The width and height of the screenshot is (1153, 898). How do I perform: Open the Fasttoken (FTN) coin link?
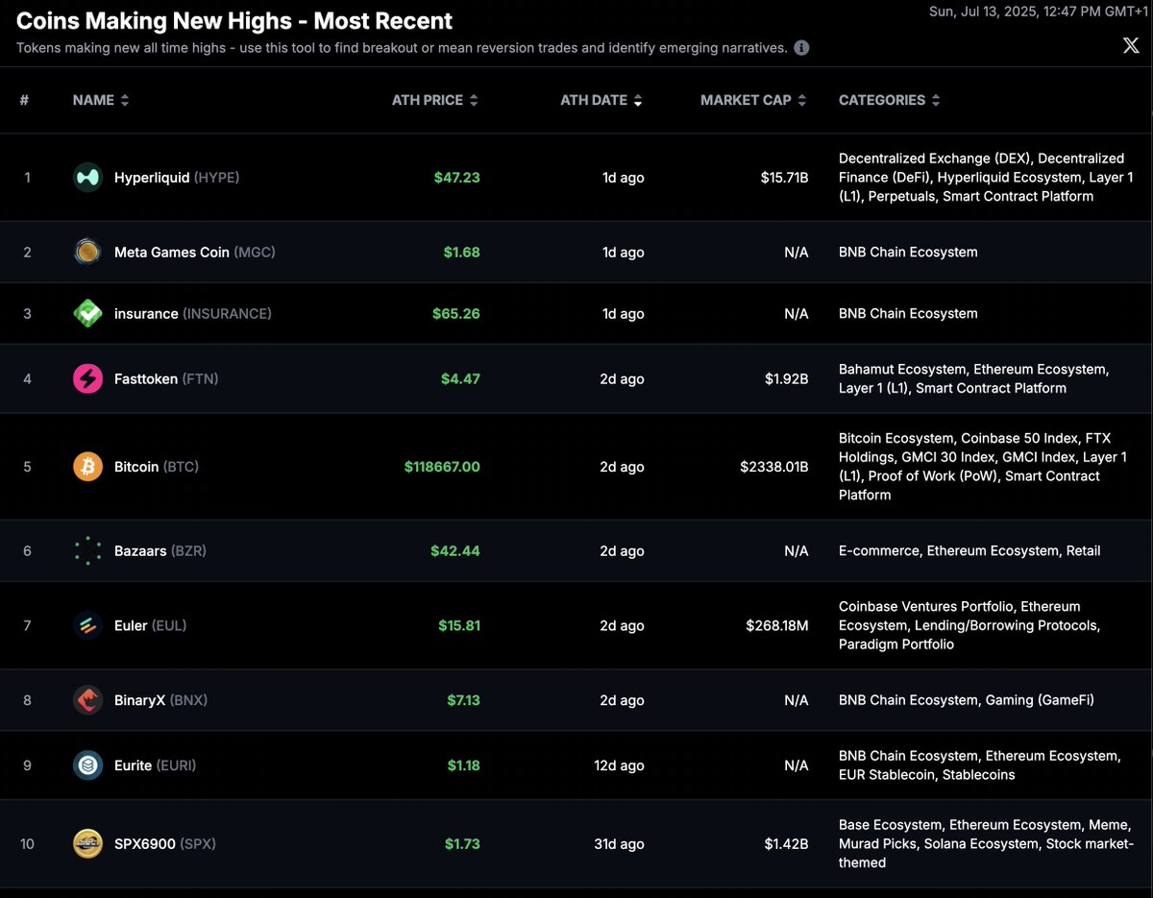(x=166, y=379)
